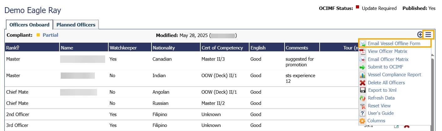Select the Officers Onboard tab
Screen dimensions: 442x131
coord(29,25)
